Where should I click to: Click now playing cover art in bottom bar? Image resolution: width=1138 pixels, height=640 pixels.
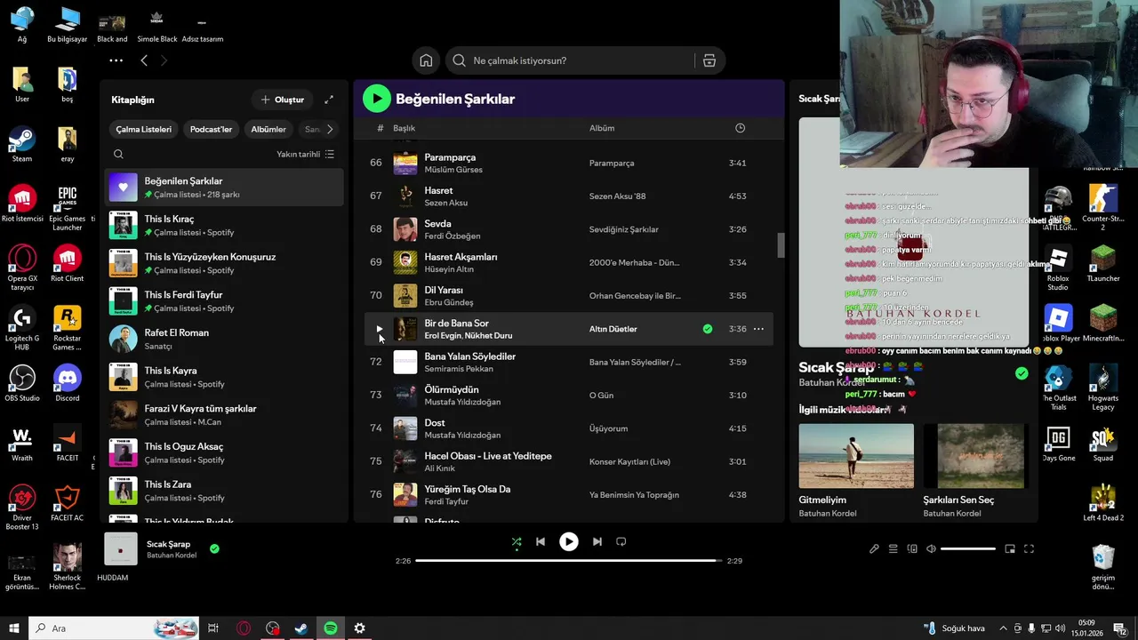click(121, 549)
